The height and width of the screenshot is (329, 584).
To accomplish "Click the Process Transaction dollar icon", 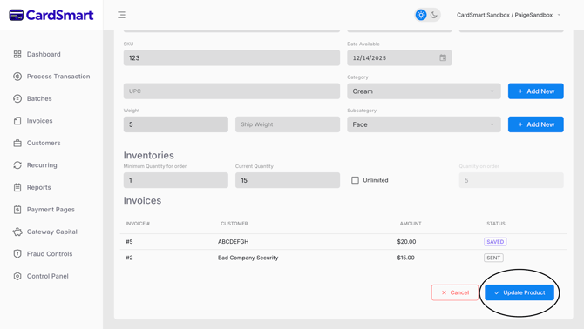I will coord(17,77).
